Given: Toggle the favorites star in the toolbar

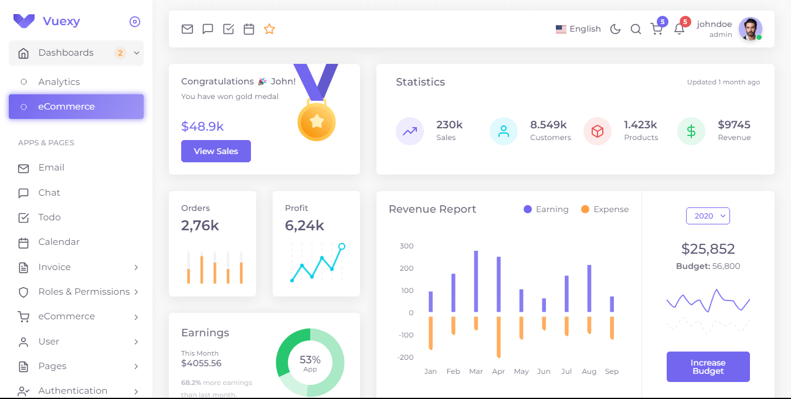Looking at the screenshot, I should (269, 28).
